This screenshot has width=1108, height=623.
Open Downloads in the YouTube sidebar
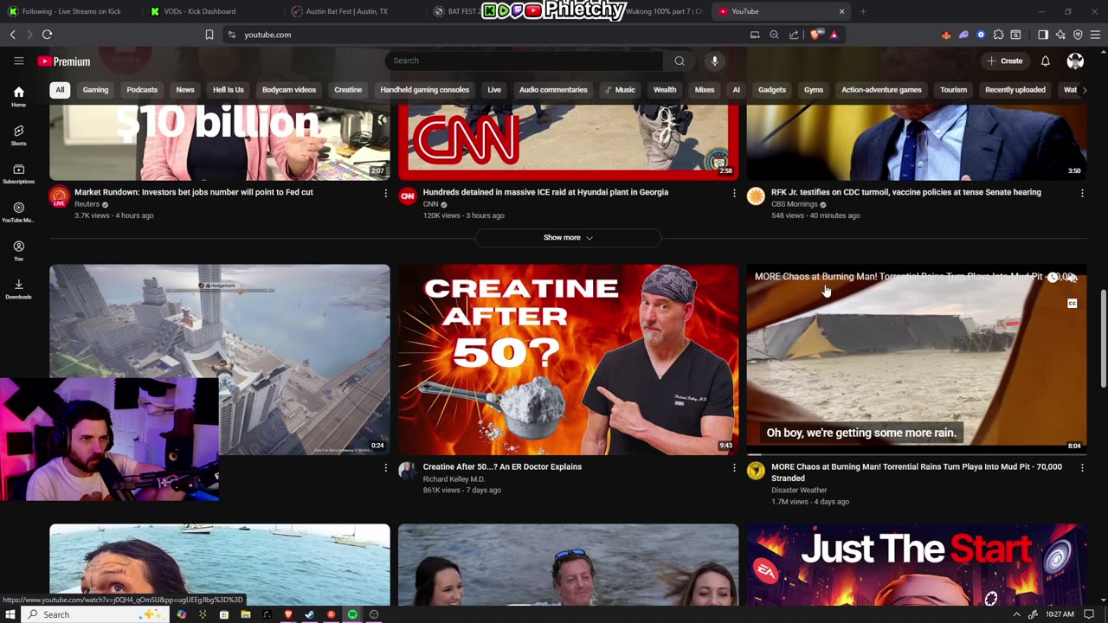tap(18, 289)
